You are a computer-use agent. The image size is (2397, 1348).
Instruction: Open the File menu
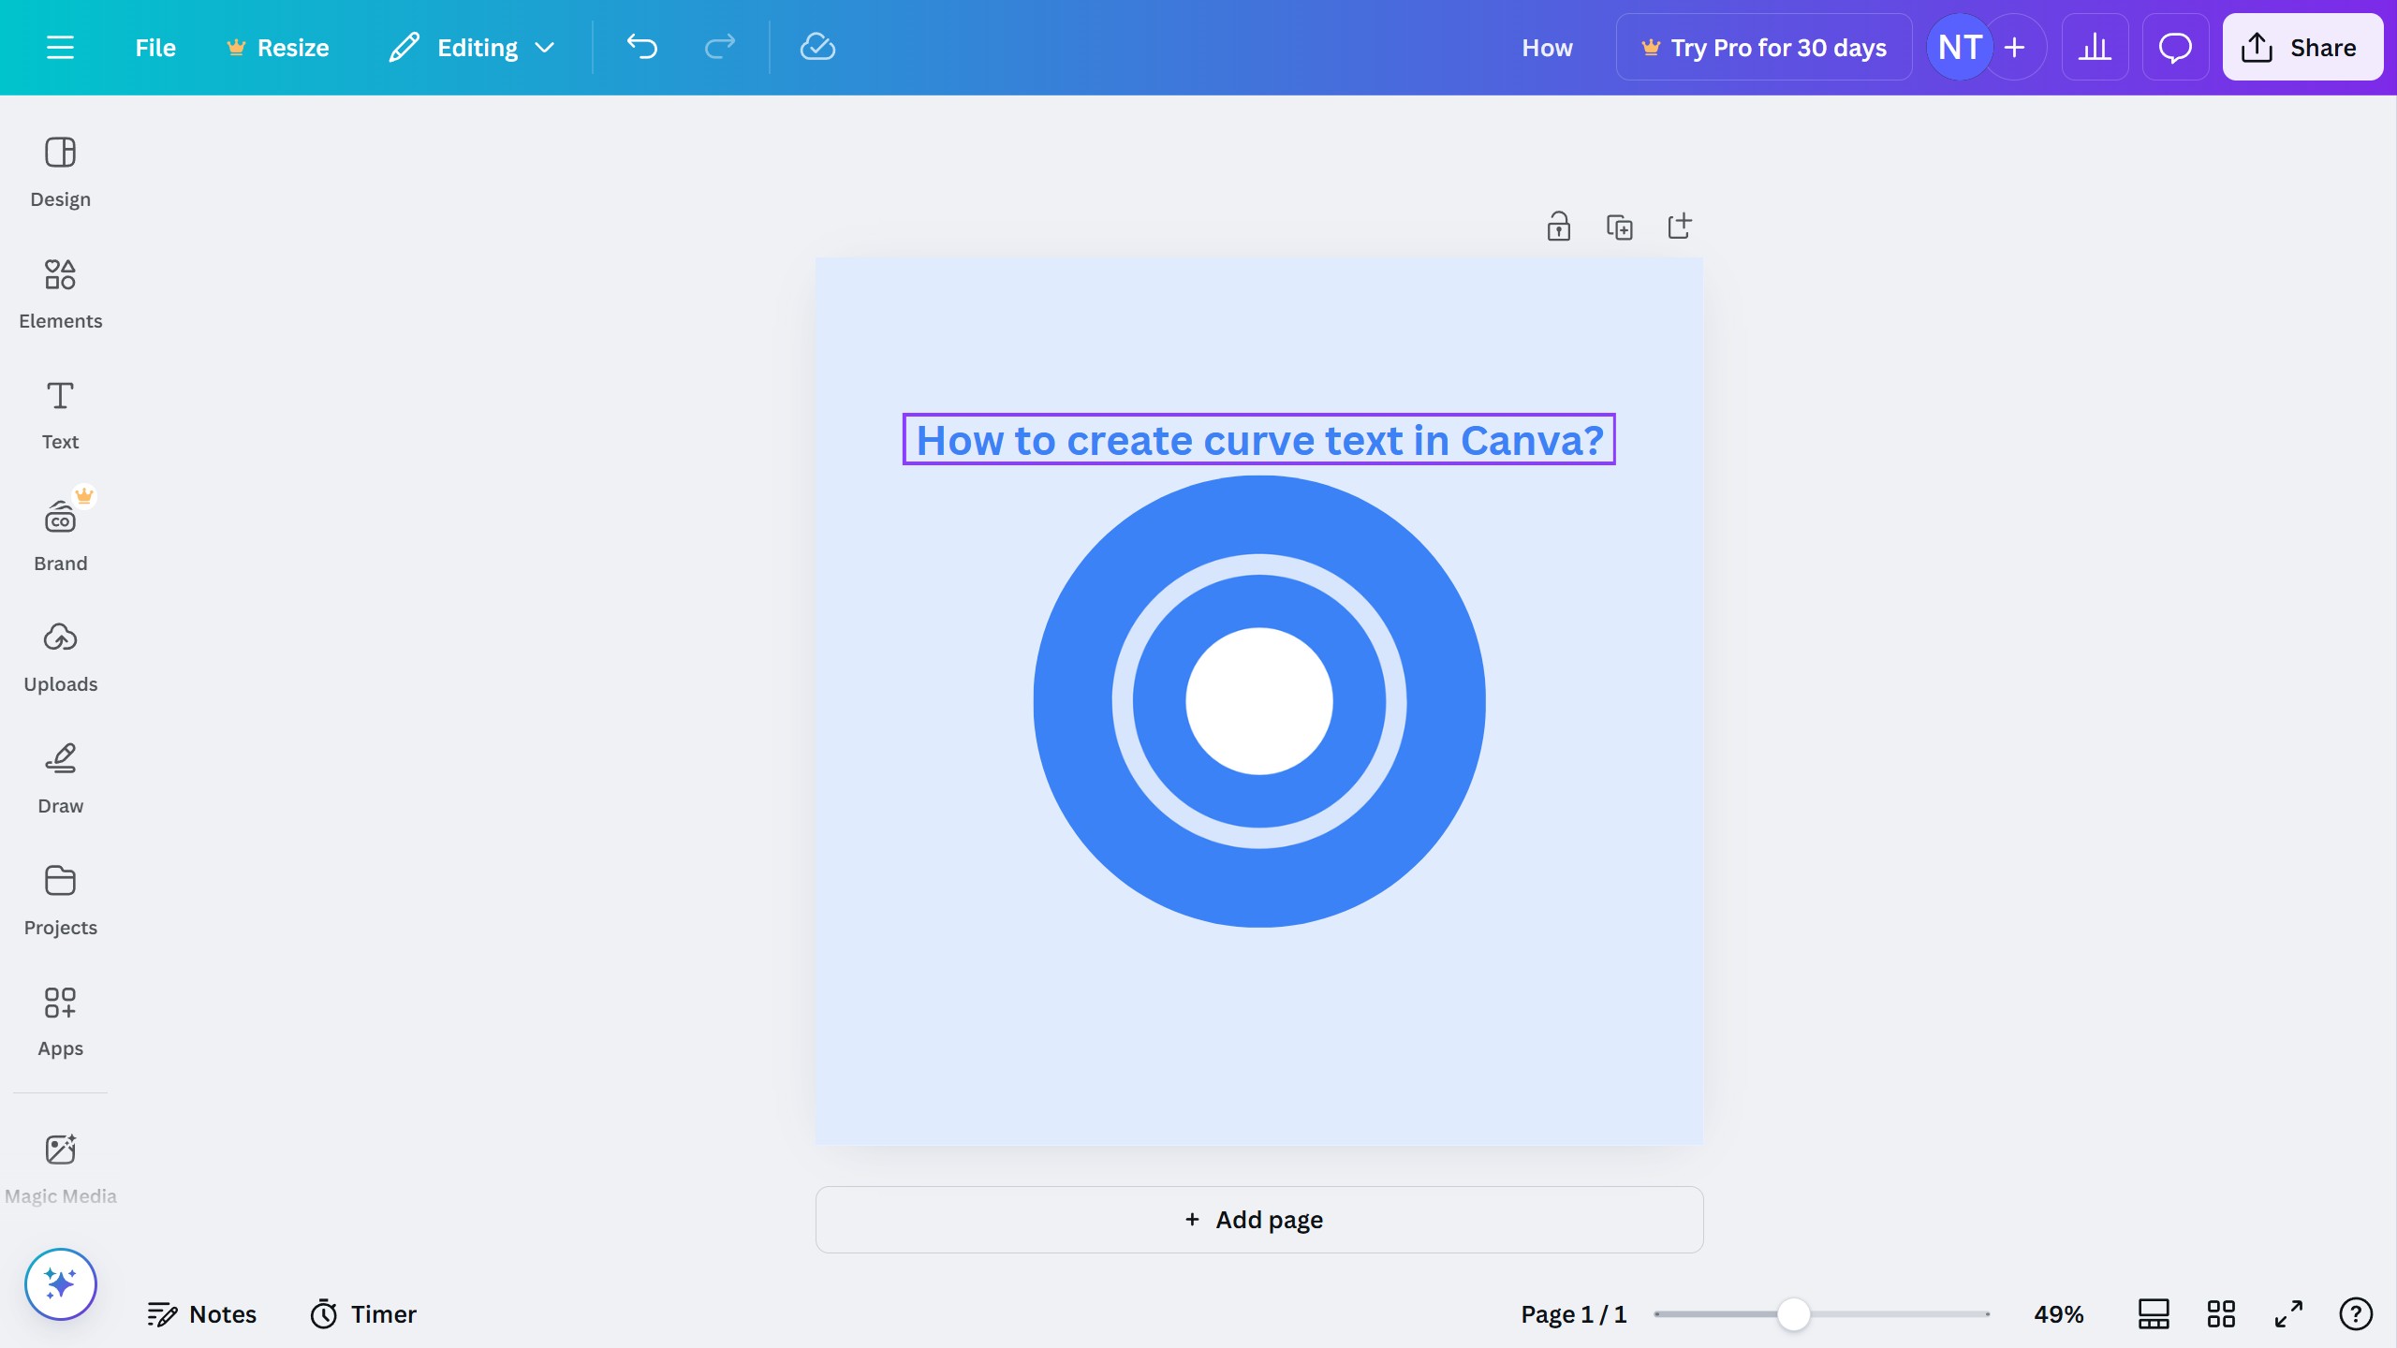tap(154, 47)
